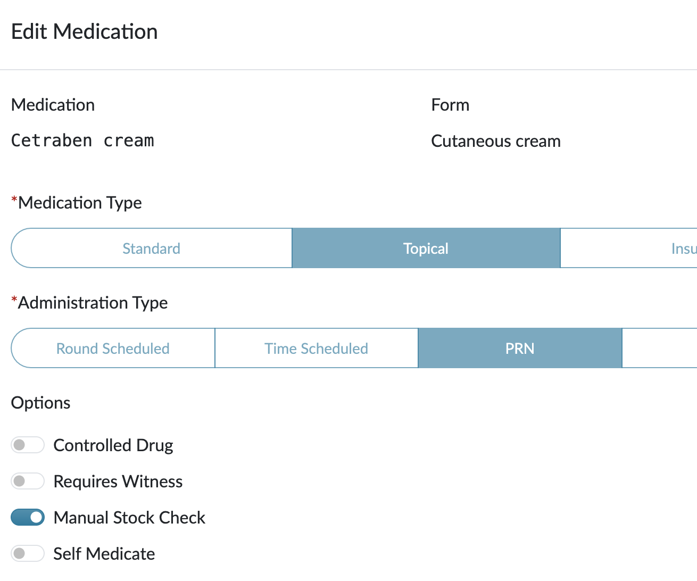Pick Time Scheduled administration type
Image resolution: width=697 pixels, height=581 pixels.
click(317, 348)
